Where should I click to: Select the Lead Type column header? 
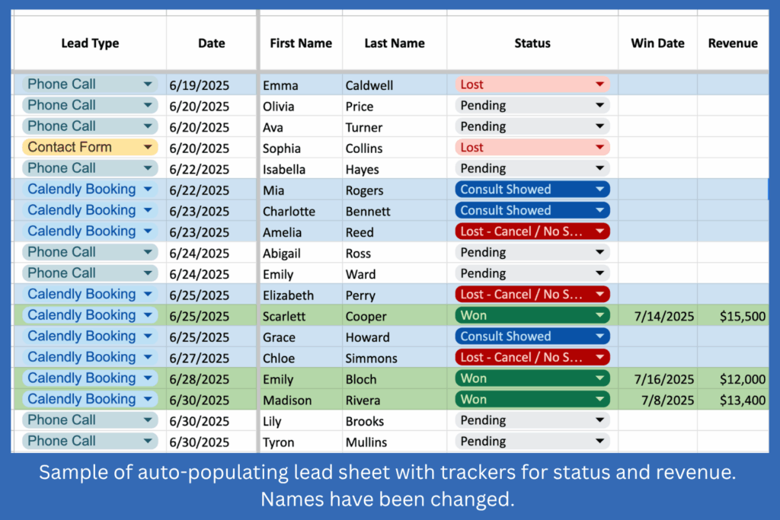pos(90,43)
